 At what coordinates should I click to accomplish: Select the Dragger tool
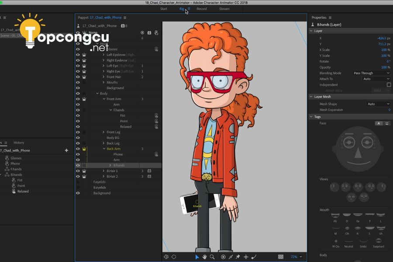point(246,257)
